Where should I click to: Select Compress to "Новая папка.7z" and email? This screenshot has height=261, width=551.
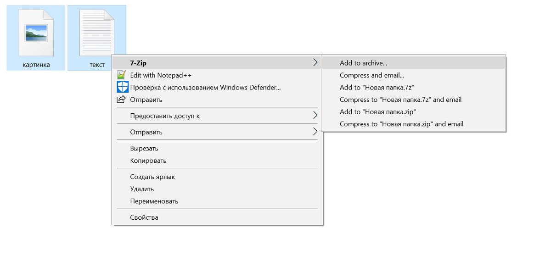tap(400, 100)
